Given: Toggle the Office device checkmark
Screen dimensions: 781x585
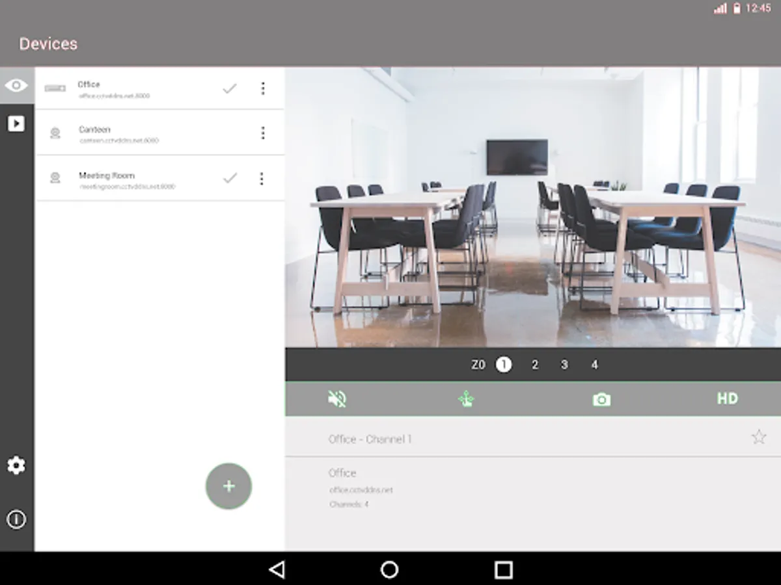Looking at the screenshot, I should [229, 88].
